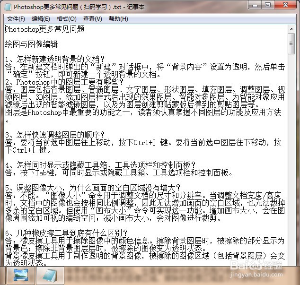The height and width of the screenshot is (285, 300).
Task: Click question '5、调整图像大小,为什么画面的空白区域没有增大?'
Action: coord(93,188)
